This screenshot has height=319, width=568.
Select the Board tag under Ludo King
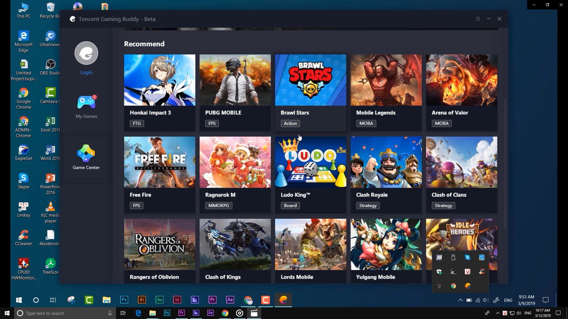coord(290,205)
